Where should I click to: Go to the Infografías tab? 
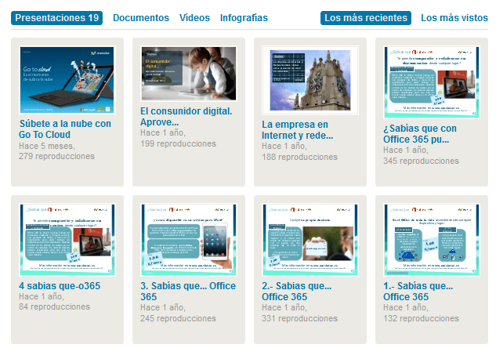pos(244,17)
